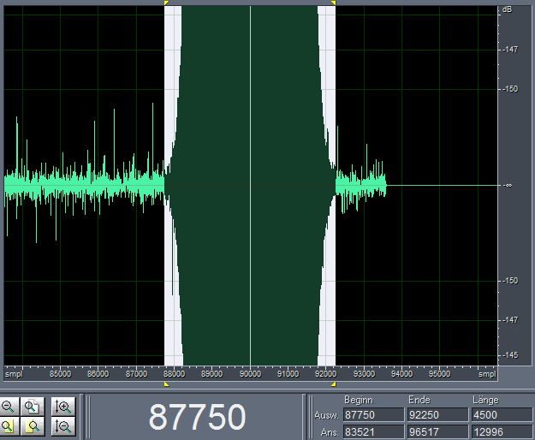Zoom in vertically with plus magnifier

(x=63, y=407)
